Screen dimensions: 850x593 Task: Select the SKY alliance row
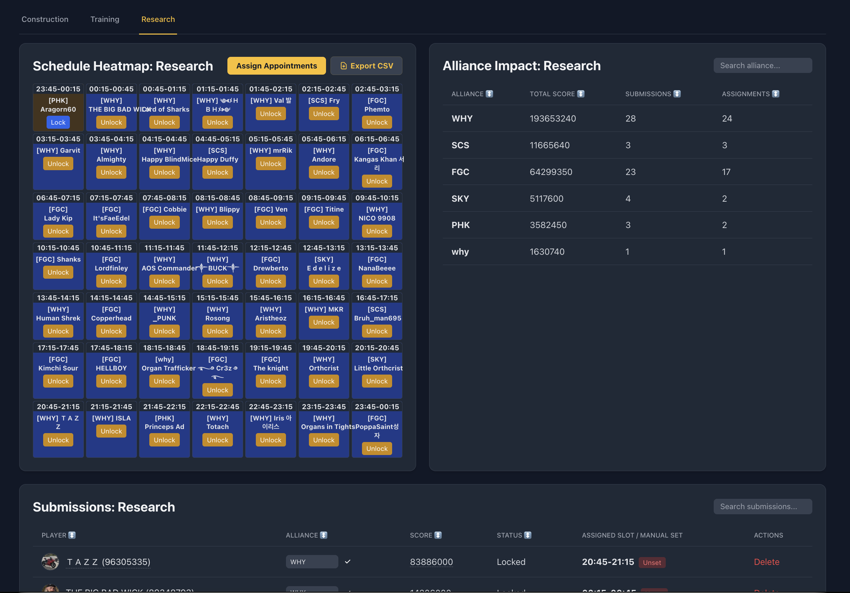(x=627, y=198)
